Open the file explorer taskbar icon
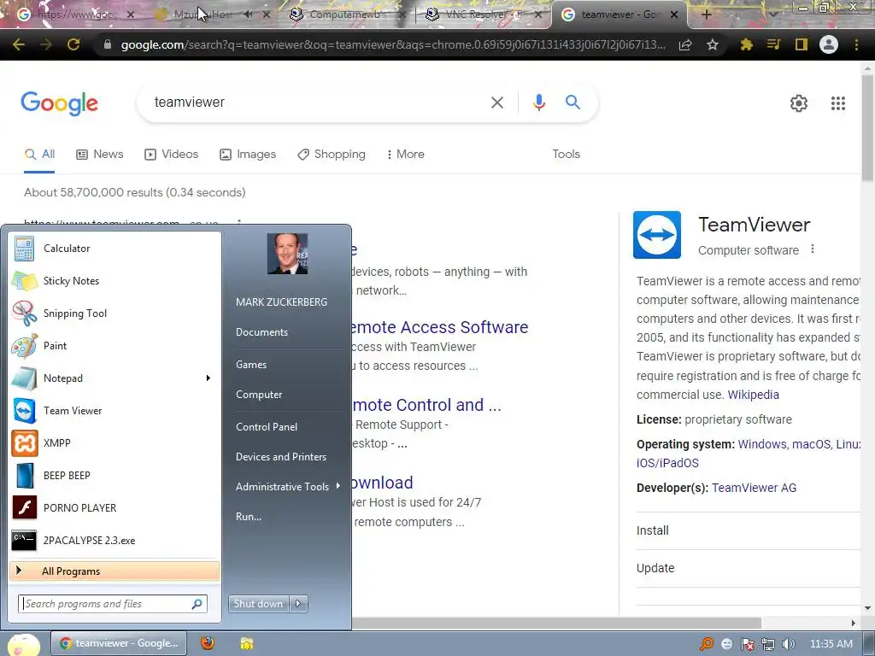This screenshot has width=875, height=656. pos(247,643)
